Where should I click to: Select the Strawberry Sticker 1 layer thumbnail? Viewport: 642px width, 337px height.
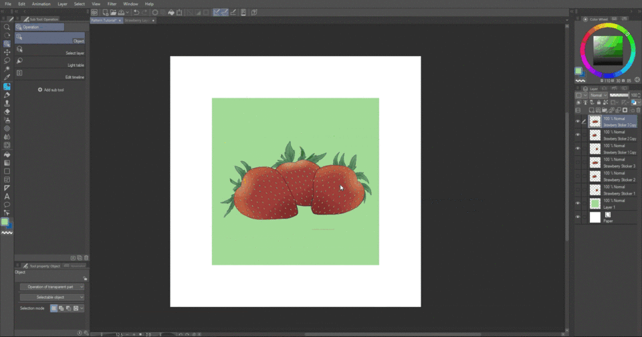(x=595, y=190)
